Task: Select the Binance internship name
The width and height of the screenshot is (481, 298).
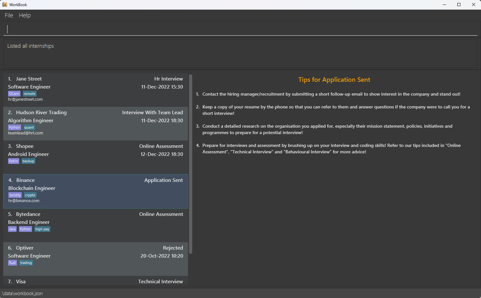Action: pos(25,180)
